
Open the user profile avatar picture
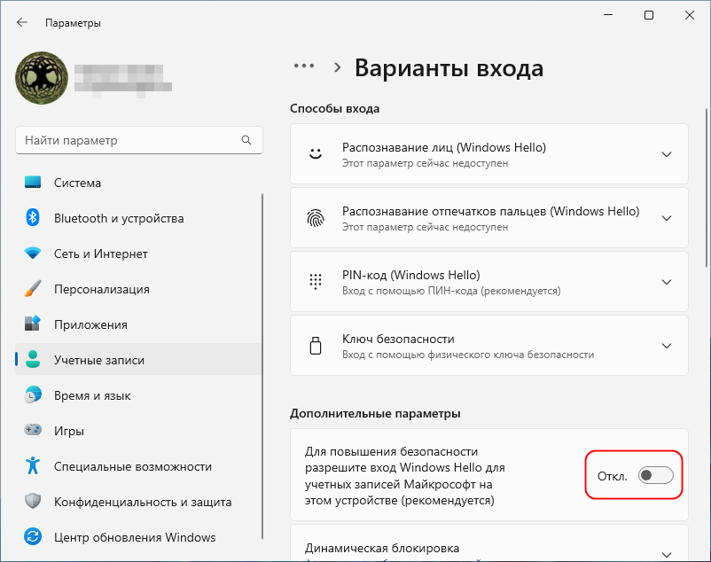(42, 77)
